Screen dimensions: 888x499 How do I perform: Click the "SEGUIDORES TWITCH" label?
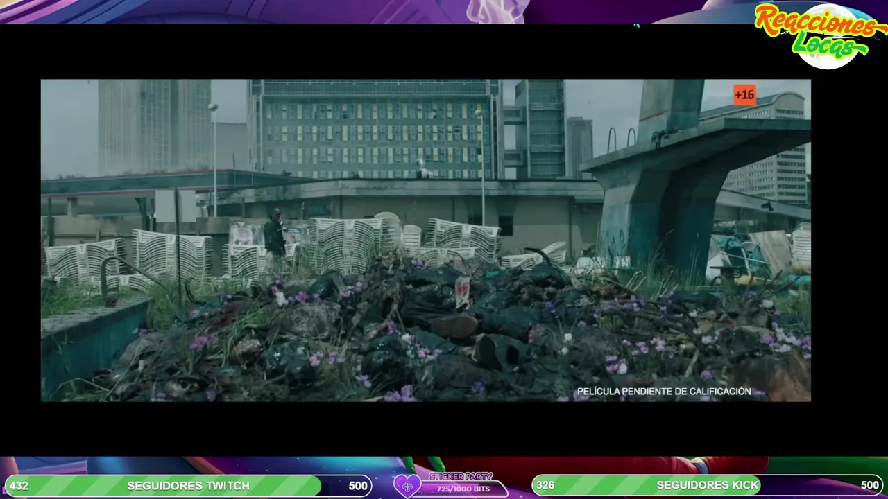(x=188, y=486)
